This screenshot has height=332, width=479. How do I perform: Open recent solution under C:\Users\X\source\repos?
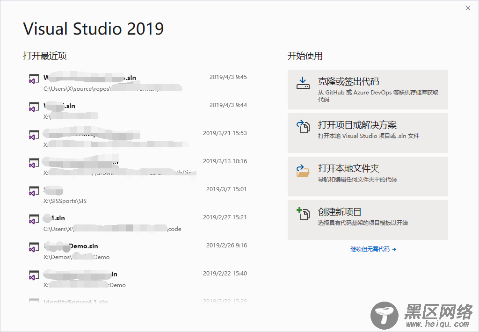(x=138, y=83)
